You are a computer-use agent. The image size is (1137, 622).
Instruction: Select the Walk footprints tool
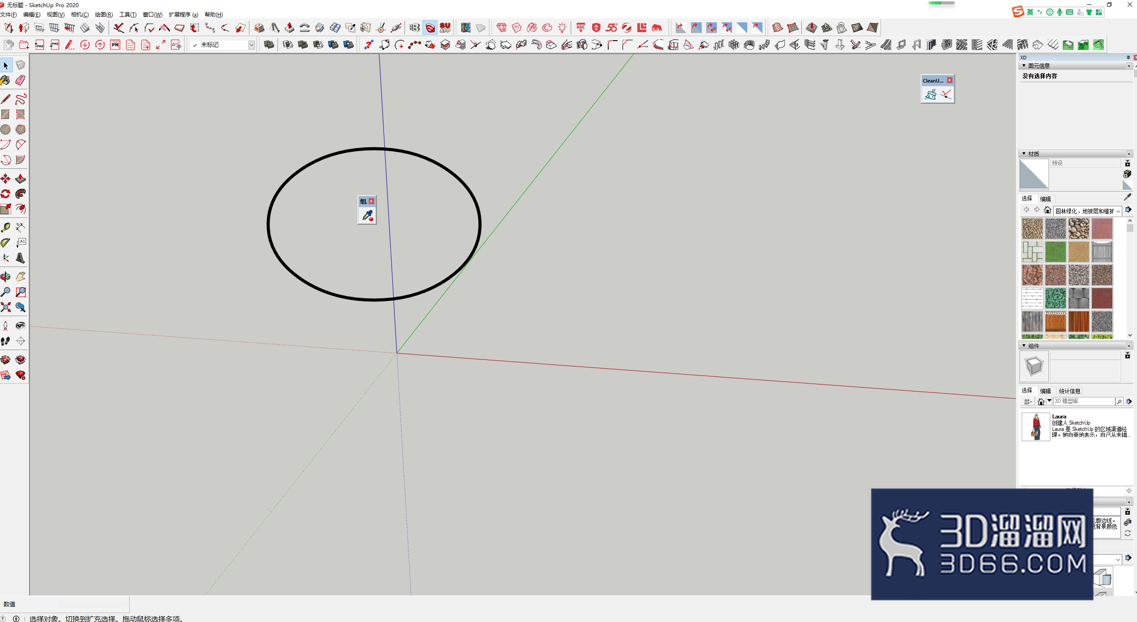[6, 341]
